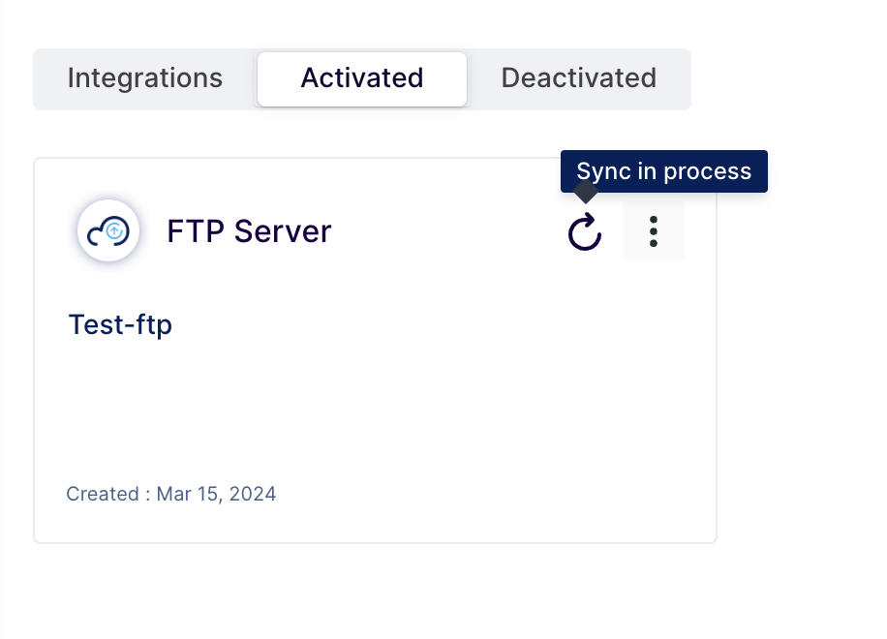
Task: Click empty space below Test-ftp label
Action: click(x=374, y=410)
